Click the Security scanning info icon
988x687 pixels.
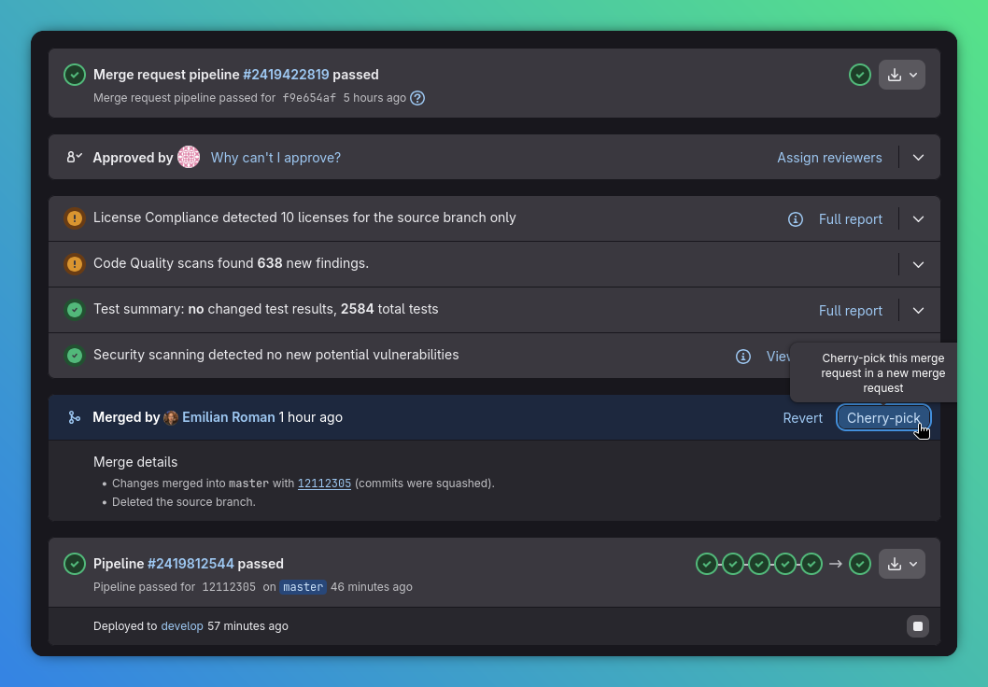click(742, 357)
